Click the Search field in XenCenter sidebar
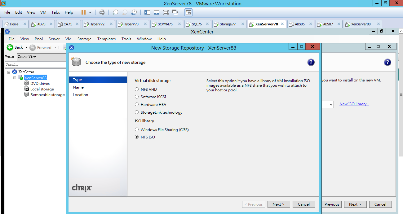This screenshot has width=403, height=214. tap(36, 64)
